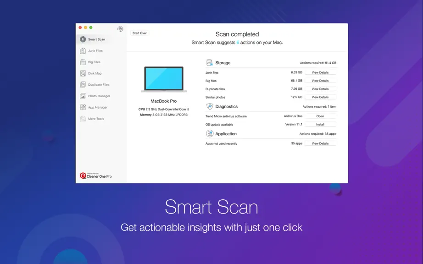This screenshot has width=423, height=264.
Task: Click the 'MacBook Pro' device name
Action: pos(163,101)
